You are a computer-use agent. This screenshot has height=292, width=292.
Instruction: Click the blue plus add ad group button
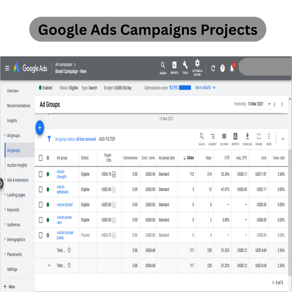40,128
